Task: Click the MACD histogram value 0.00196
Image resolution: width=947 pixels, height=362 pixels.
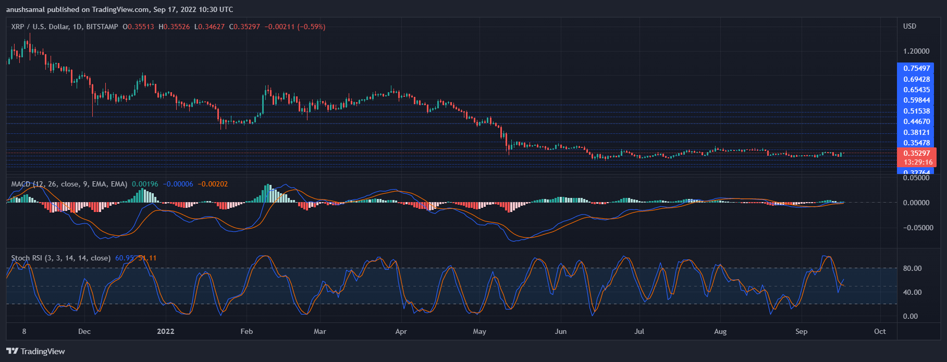Action: (x=145, y=184)
